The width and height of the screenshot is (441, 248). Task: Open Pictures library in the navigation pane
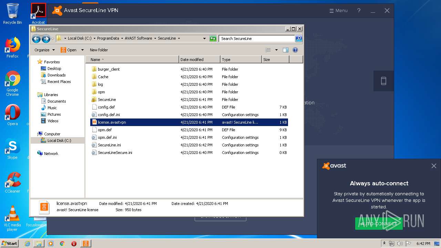[51, 114]
